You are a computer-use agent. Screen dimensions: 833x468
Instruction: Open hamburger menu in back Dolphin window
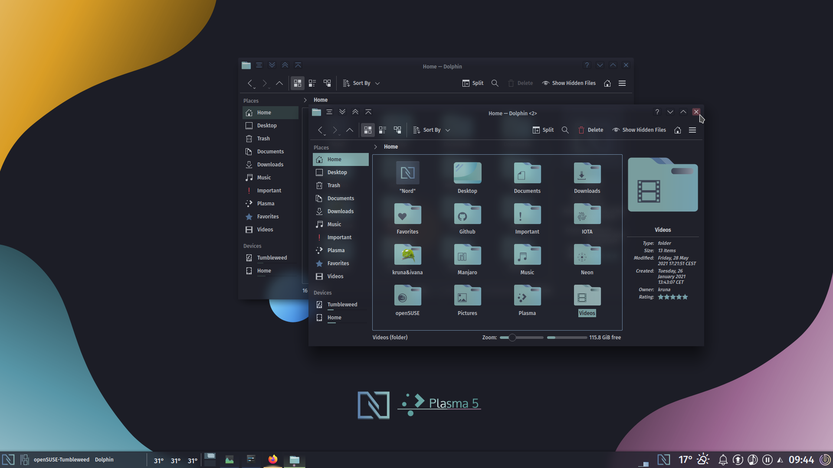[622, 83]
